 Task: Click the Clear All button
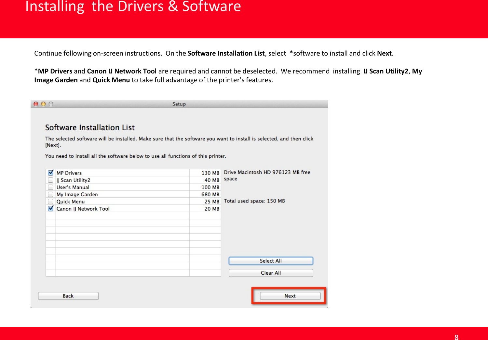click(x=271, y=273)
